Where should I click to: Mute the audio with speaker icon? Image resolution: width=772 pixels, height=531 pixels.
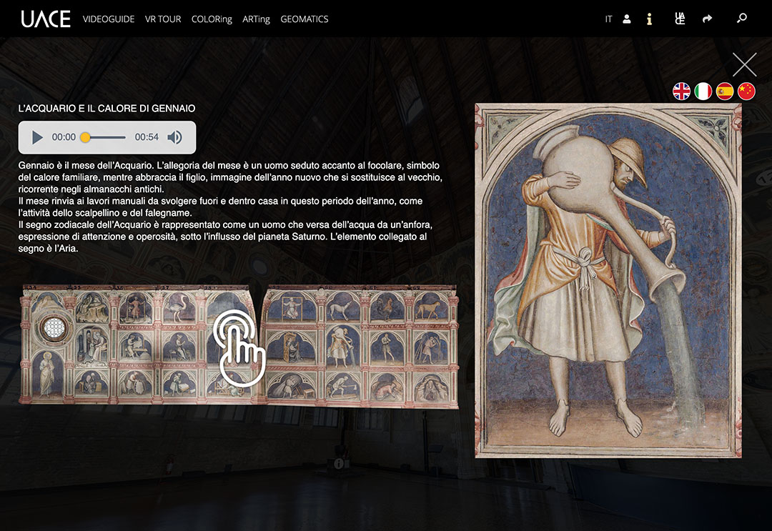pos(174,137)
